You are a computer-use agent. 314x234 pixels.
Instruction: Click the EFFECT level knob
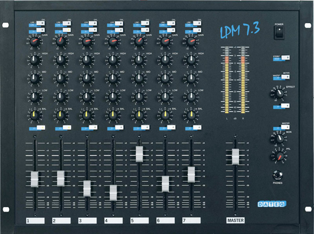[279, 93]
